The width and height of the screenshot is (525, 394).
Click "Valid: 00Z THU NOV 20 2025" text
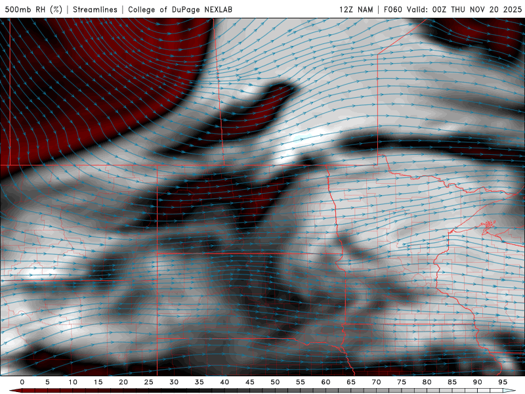[464, 9]
